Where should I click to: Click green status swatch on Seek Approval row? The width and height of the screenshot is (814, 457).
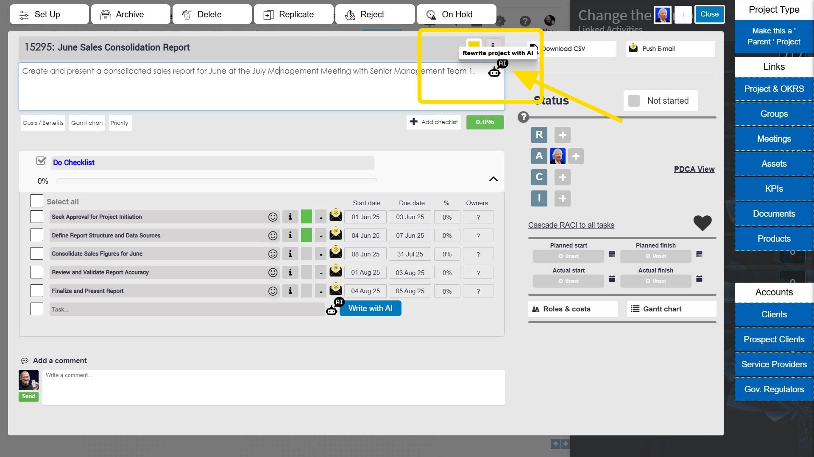click(306, 217)
